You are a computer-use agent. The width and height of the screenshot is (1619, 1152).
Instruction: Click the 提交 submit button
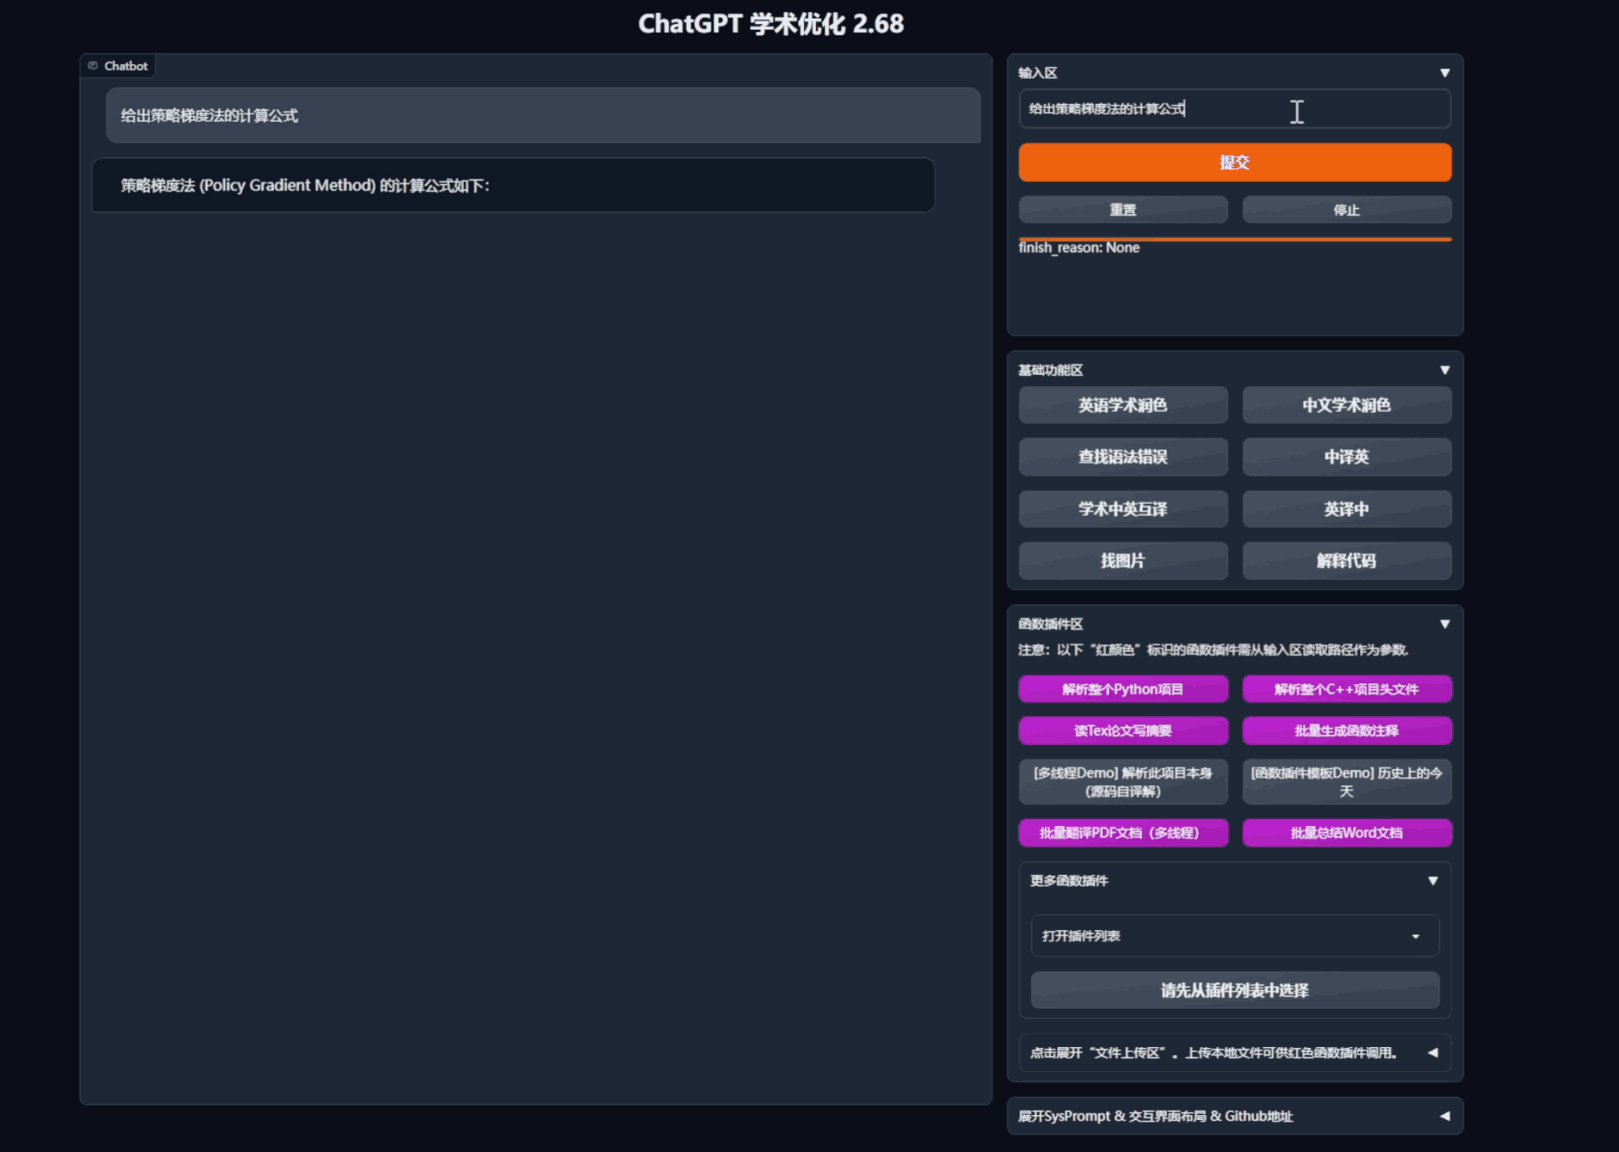(x=1233, y=162)
